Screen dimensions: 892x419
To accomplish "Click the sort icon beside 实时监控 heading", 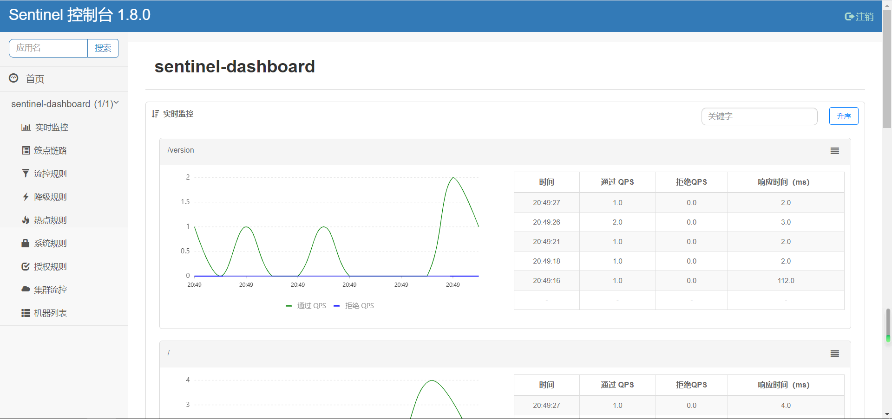I will point(155,114).
